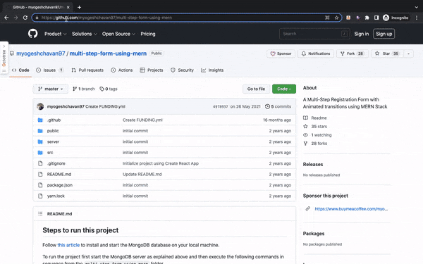
Task: Close the GitHub browser tab
Action: click(x=68, y=7)
